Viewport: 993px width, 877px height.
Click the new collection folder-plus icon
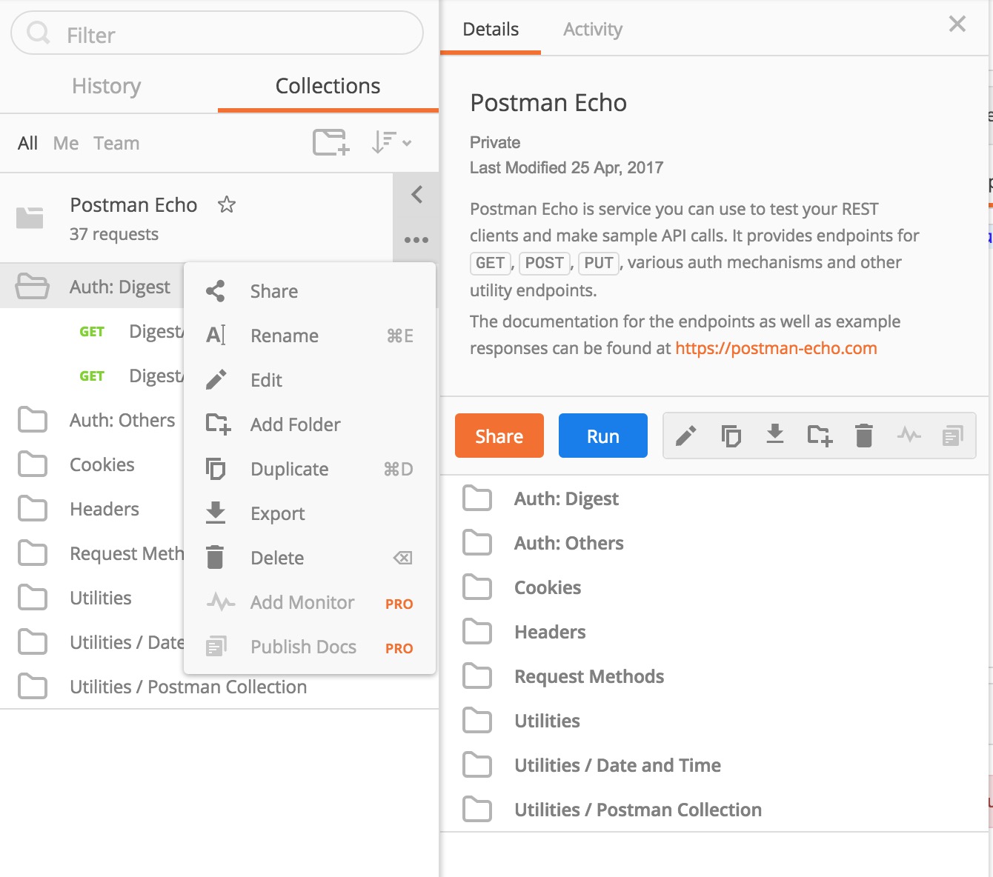pyautogui.click(x=331, y=142)
